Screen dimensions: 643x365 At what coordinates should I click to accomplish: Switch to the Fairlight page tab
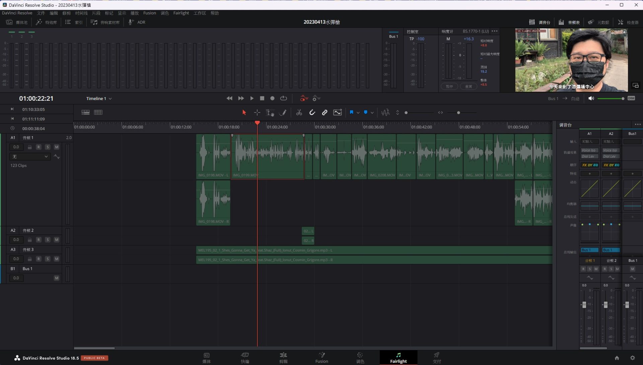(398, 357)
